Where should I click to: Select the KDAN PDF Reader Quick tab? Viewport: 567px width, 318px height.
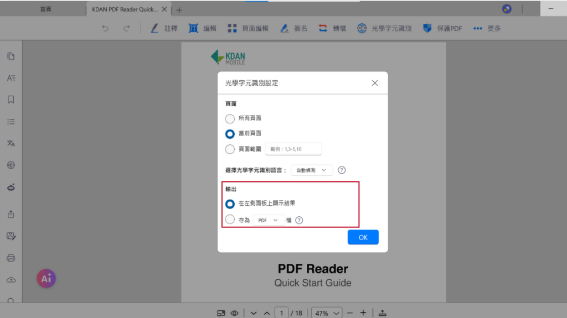[125, 9]
